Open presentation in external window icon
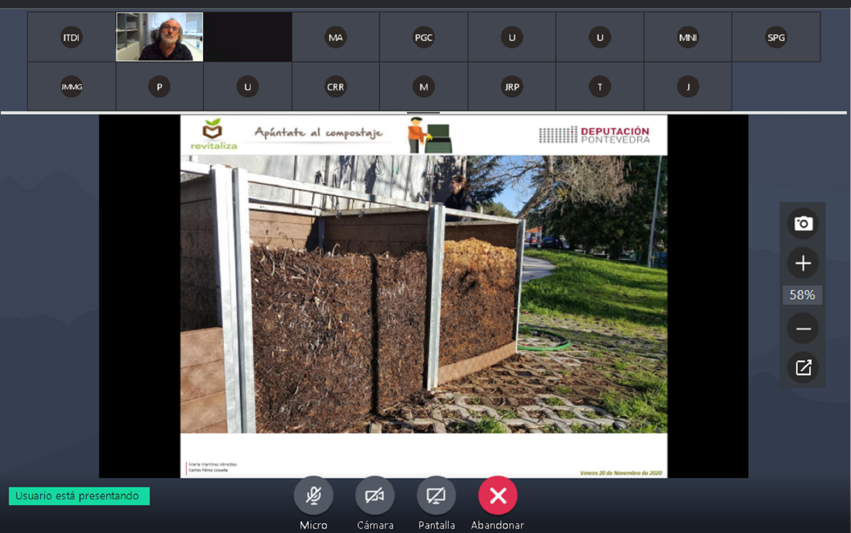The width and height of the screenshot is (851, 533). pyautogui.click(x=803, y=367)
